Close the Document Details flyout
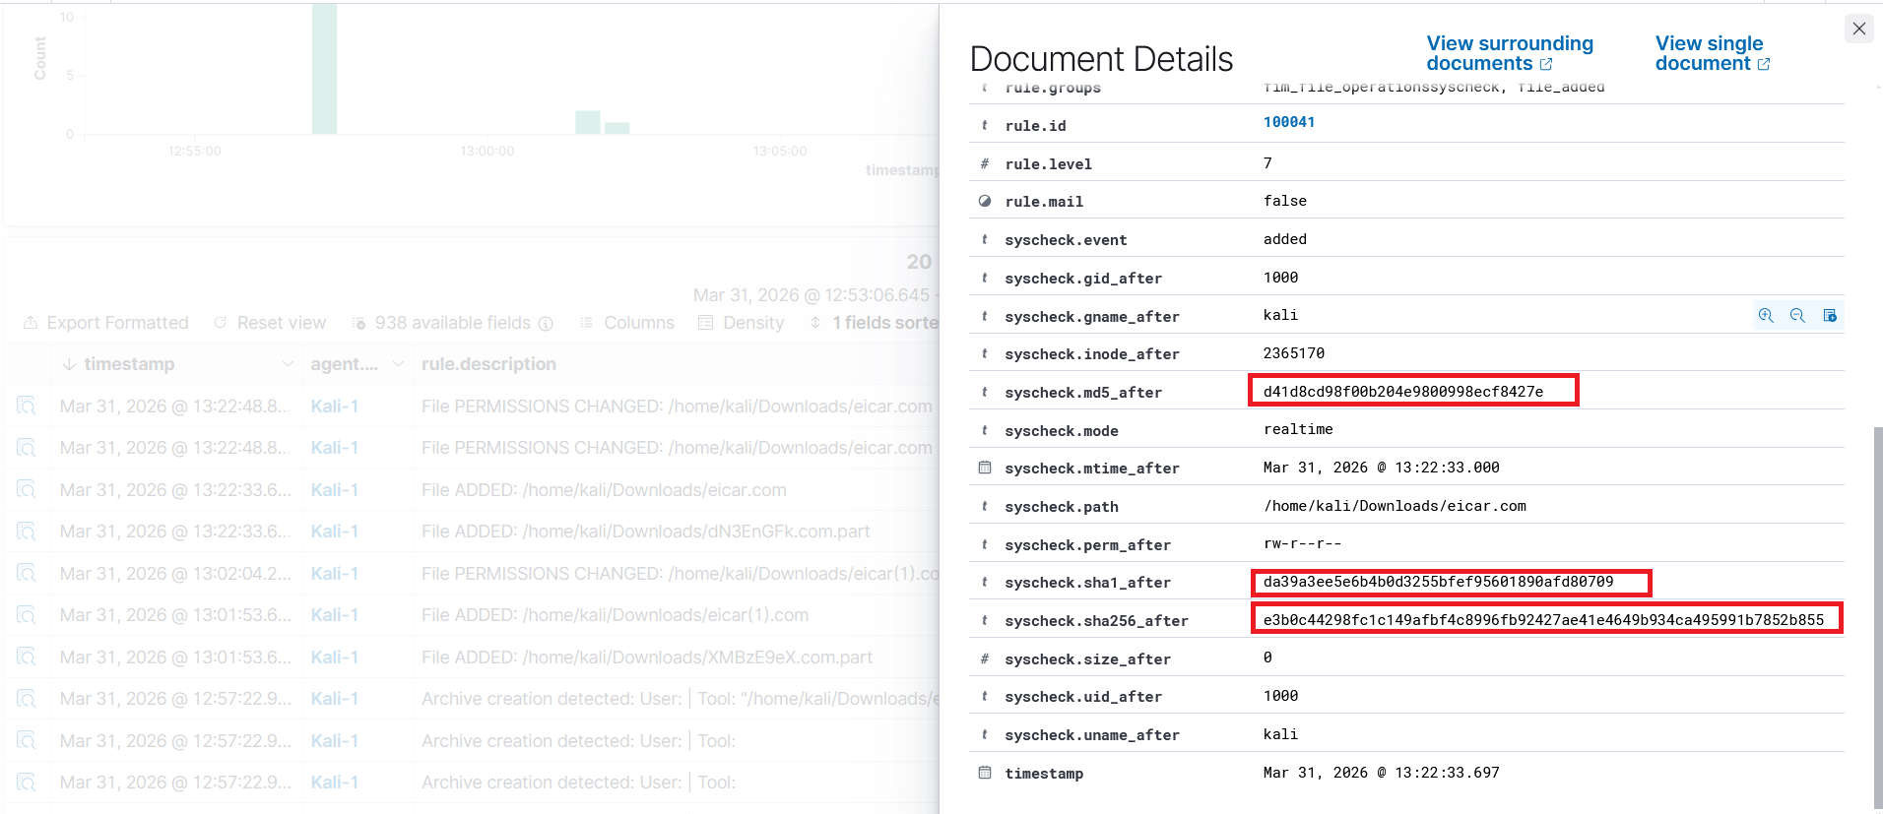 click(1858, 29)
